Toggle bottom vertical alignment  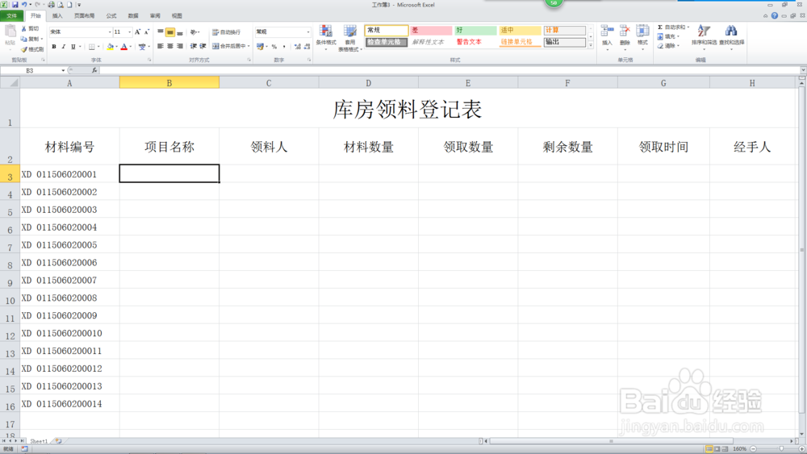tap(180, 32)
